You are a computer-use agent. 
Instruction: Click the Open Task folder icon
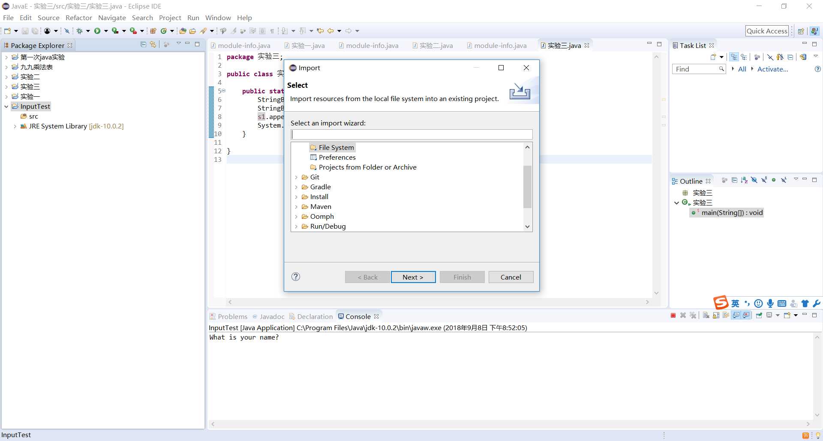pyautogui.click(x=193, y=31)
